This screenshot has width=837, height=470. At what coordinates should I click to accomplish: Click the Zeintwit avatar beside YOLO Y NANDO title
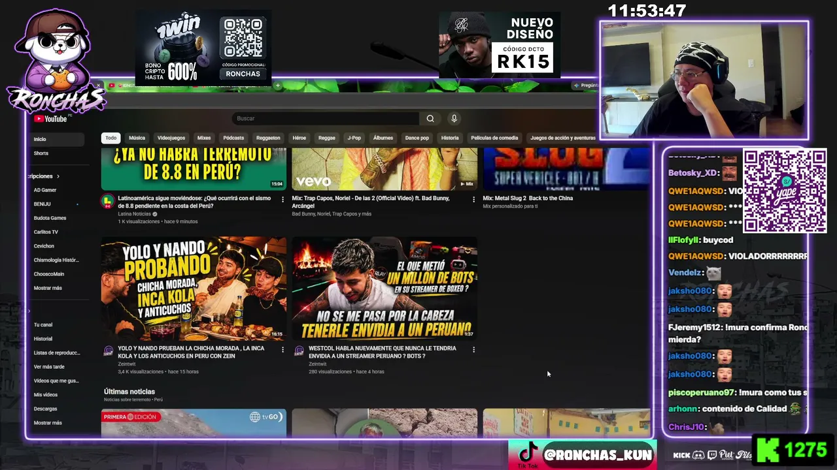109,351
